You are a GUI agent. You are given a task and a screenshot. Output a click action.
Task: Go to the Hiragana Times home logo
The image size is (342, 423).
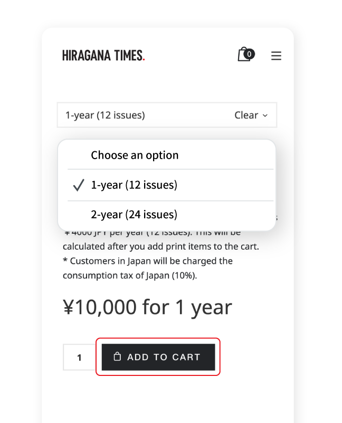(103, 56)
